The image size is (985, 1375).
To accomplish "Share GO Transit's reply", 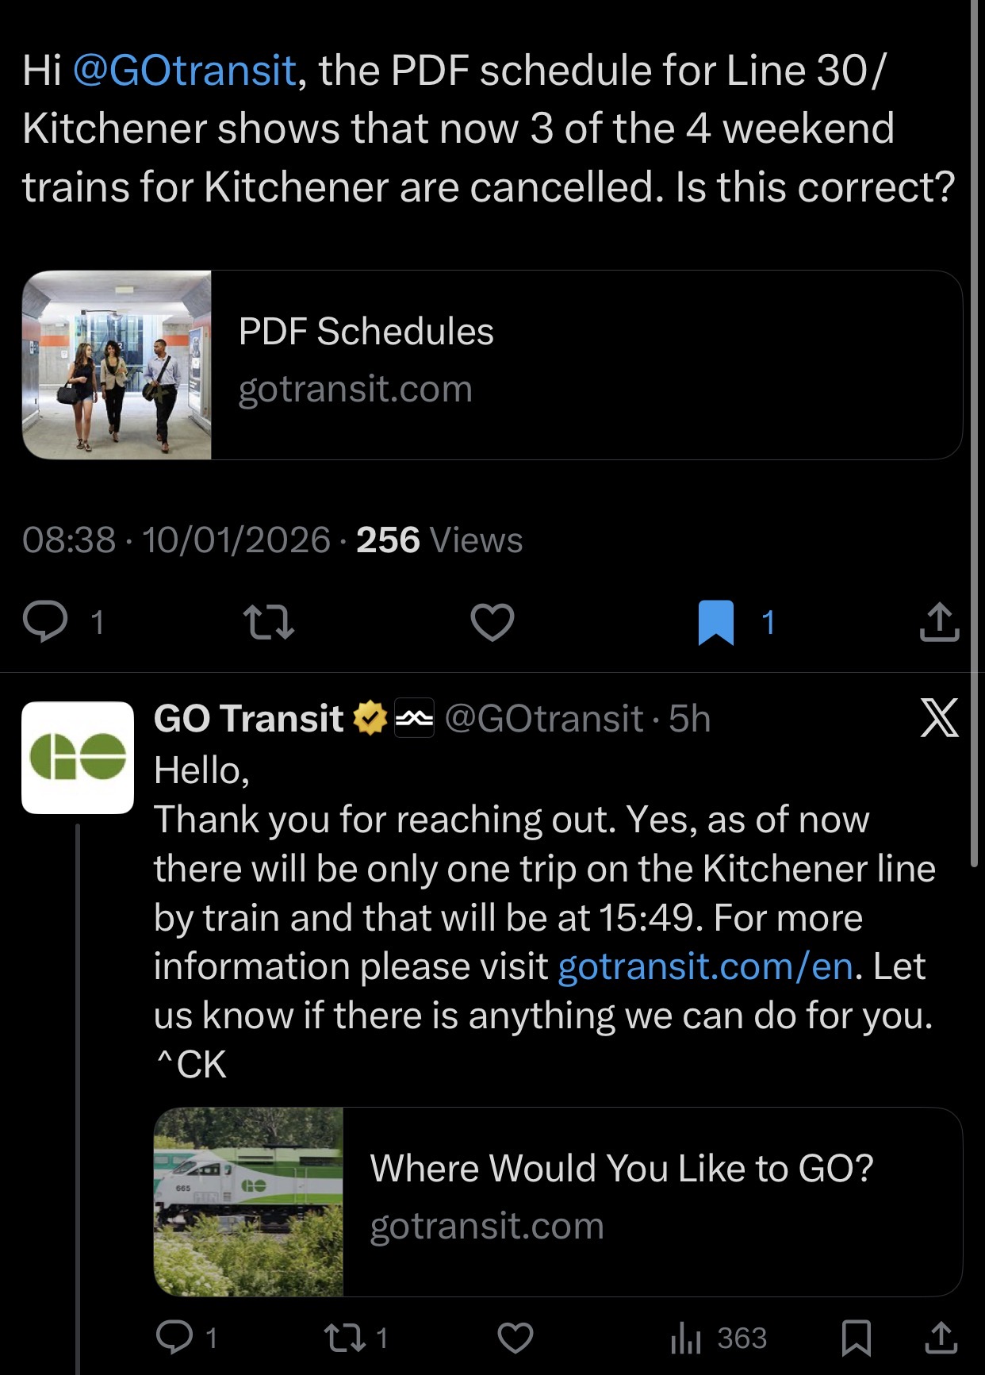I will (x=941, y=1338).
